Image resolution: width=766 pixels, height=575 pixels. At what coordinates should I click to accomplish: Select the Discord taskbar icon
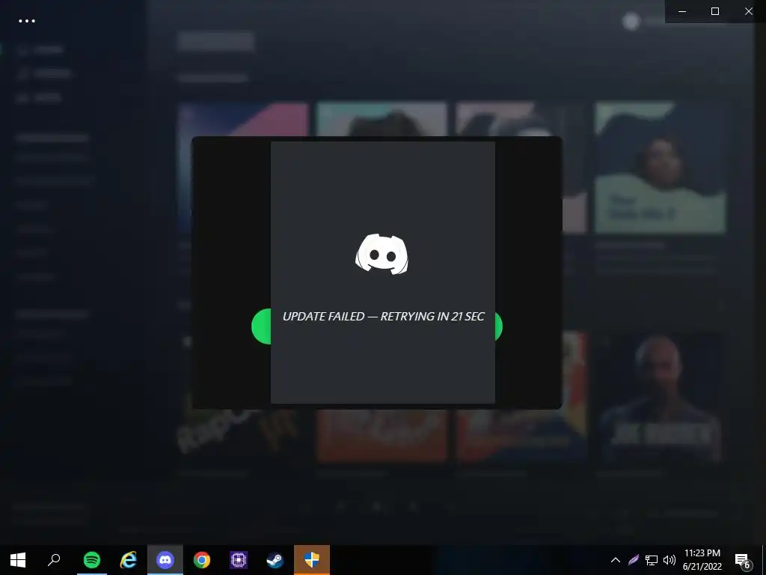click(x=165, y=560)
